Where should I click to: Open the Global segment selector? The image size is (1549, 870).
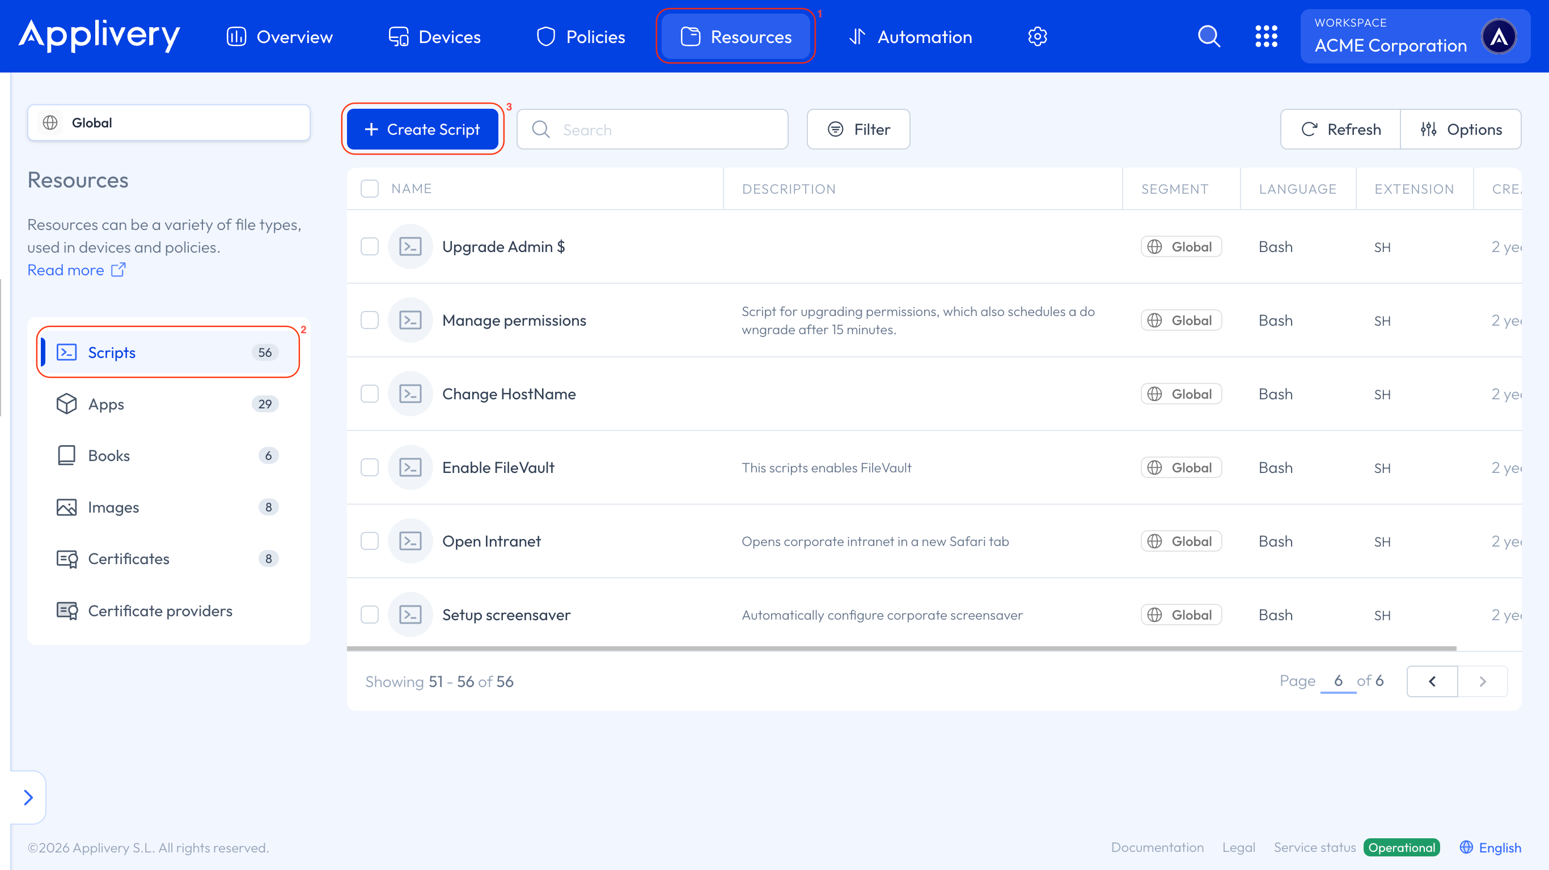tap(168, 122)
